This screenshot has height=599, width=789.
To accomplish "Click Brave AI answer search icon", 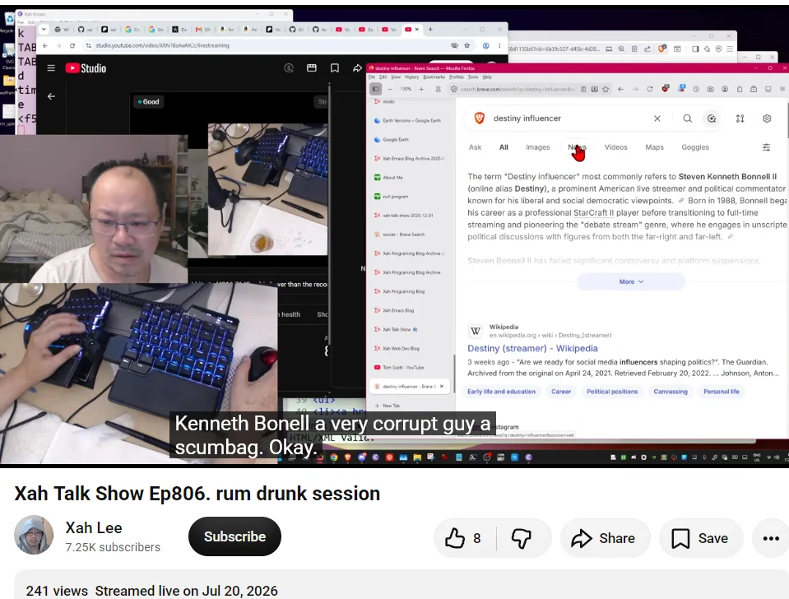I will point(712,118).
